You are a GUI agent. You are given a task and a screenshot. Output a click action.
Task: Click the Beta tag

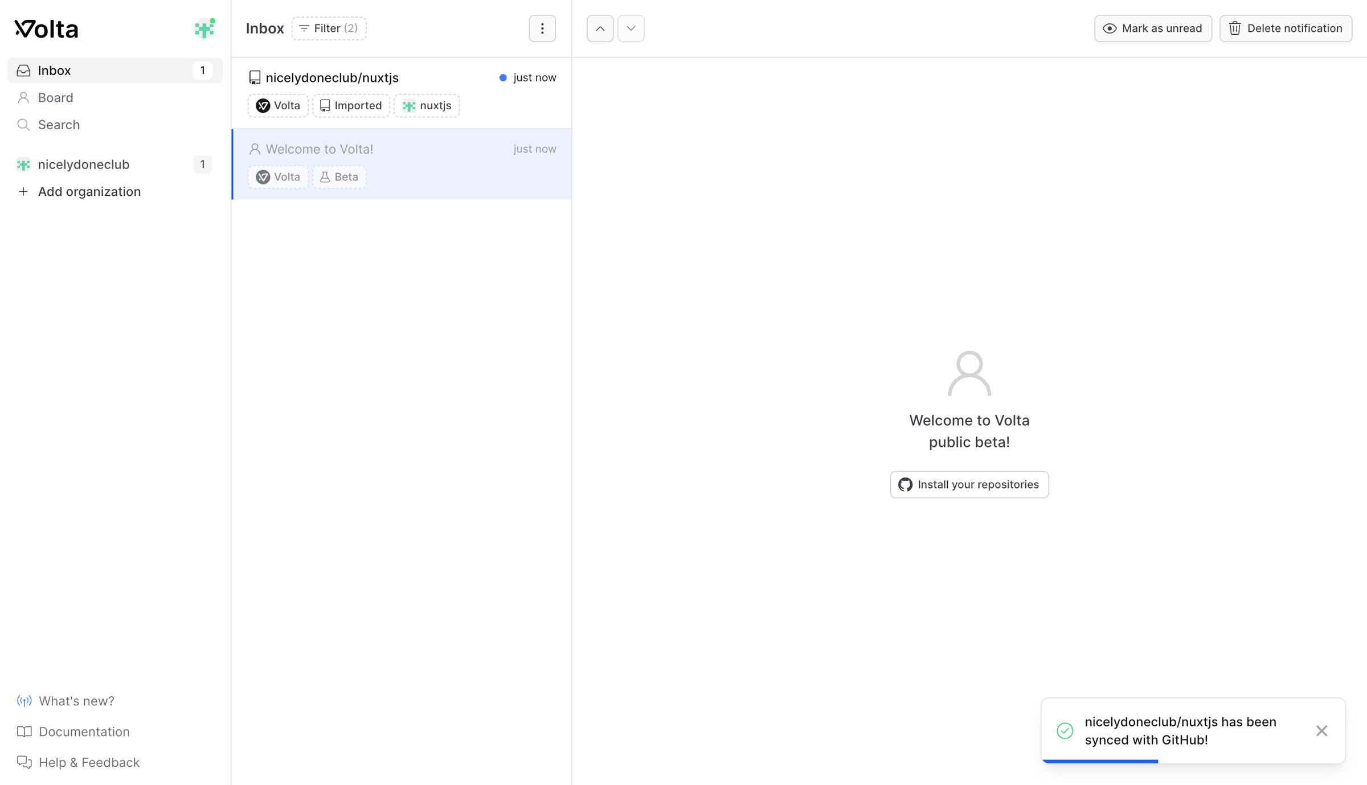point(339,177)
